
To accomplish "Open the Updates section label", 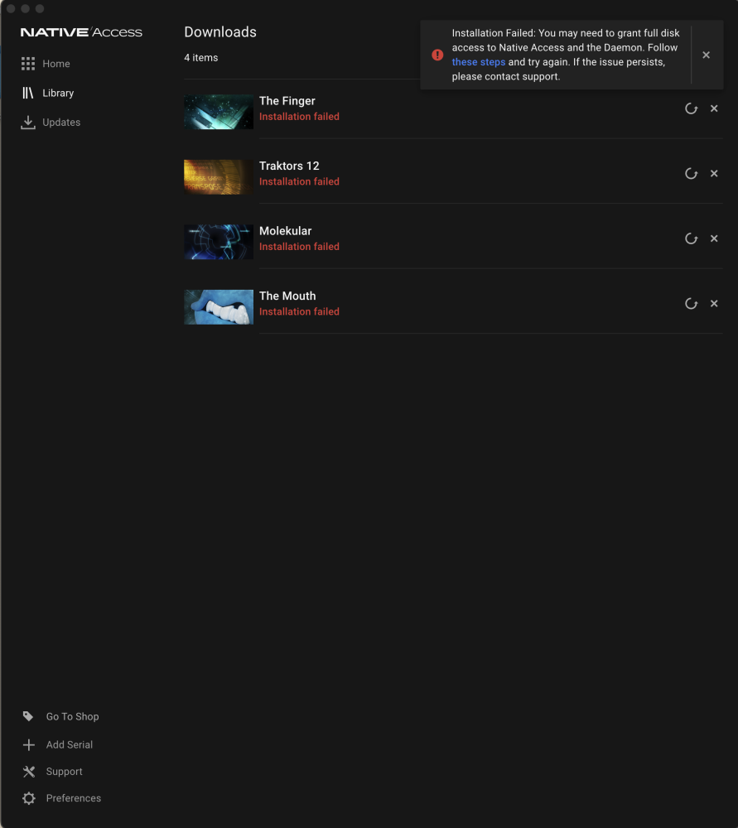I will coord(61,123).
